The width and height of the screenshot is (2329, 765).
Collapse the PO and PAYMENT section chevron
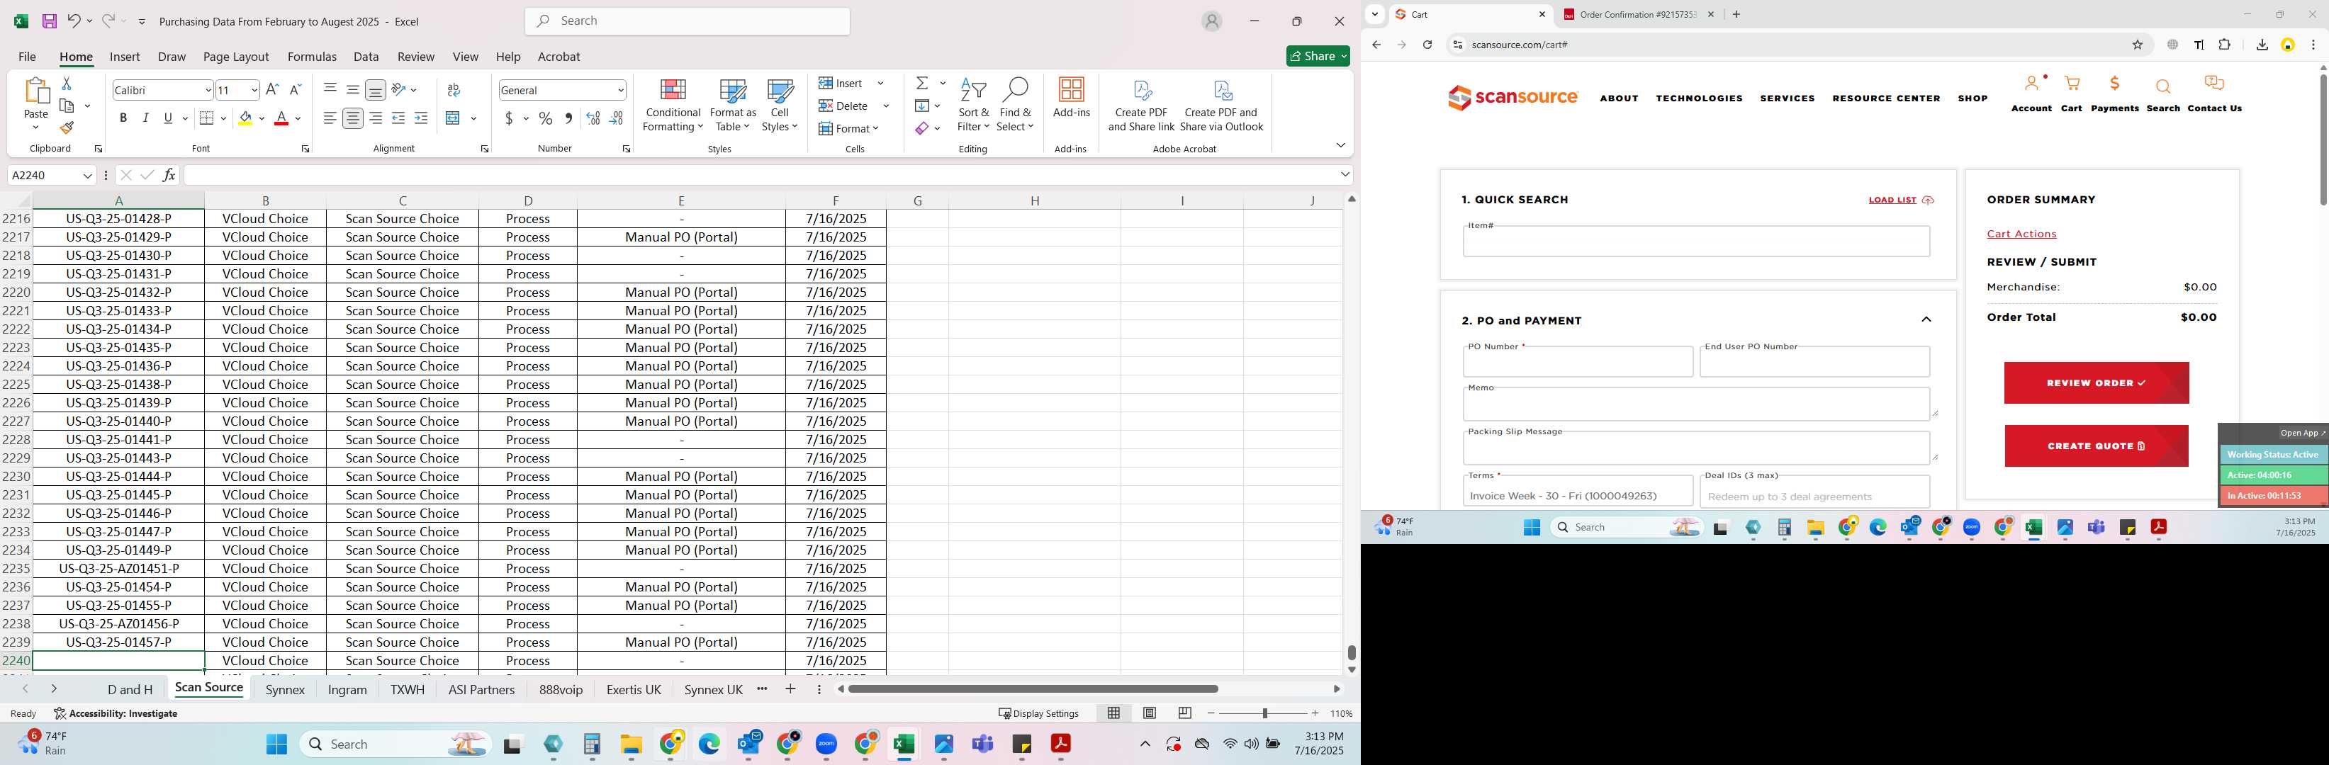1926,319
